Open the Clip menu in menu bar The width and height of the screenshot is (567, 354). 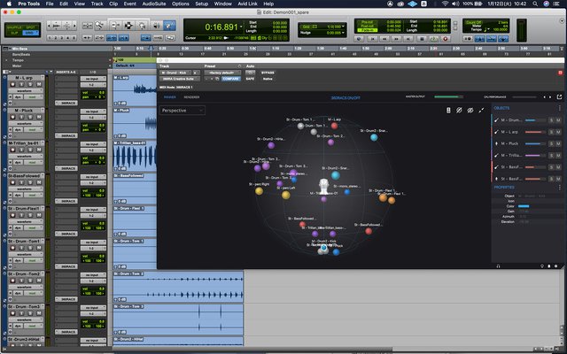(x=112, y=4)
